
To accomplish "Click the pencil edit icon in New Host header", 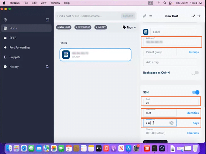I will [193, 16].
